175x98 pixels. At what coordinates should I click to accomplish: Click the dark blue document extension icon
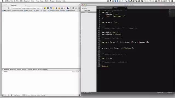click(x=68, y=8)
